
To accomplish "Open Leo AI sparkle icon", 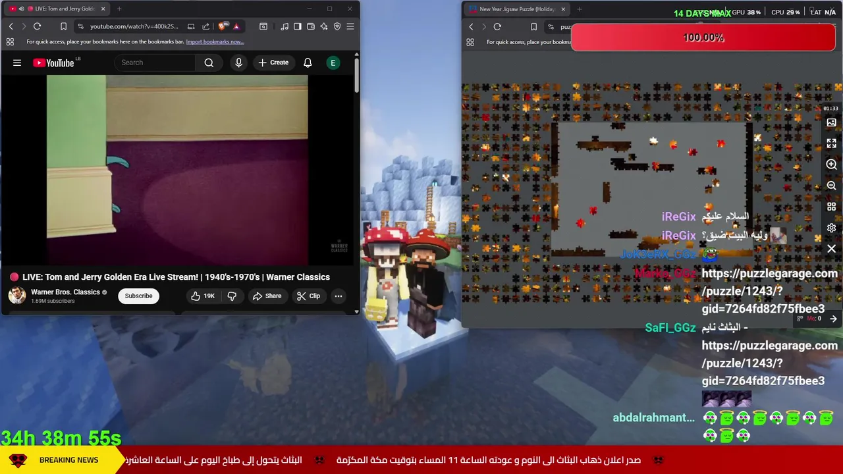I will [x=324, y=26].
